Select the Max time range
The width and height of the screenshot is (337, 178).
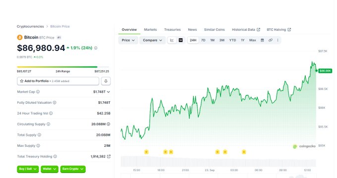coord(253,40)
